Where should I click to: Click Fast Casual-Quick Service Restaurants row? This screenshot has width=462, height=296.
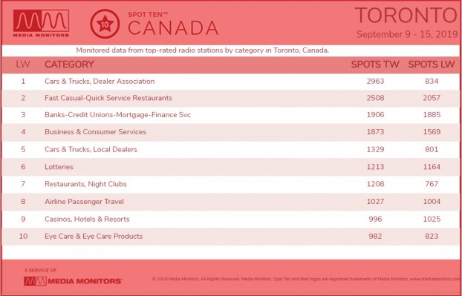pos(231,98)
